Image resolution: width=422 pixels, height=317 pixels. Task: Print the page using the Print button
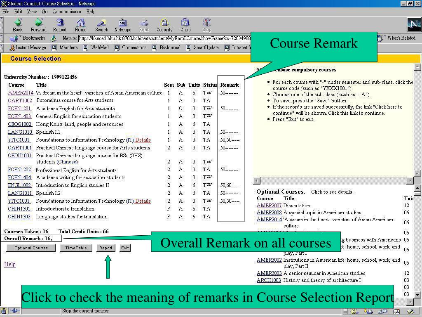pos(144,25)
